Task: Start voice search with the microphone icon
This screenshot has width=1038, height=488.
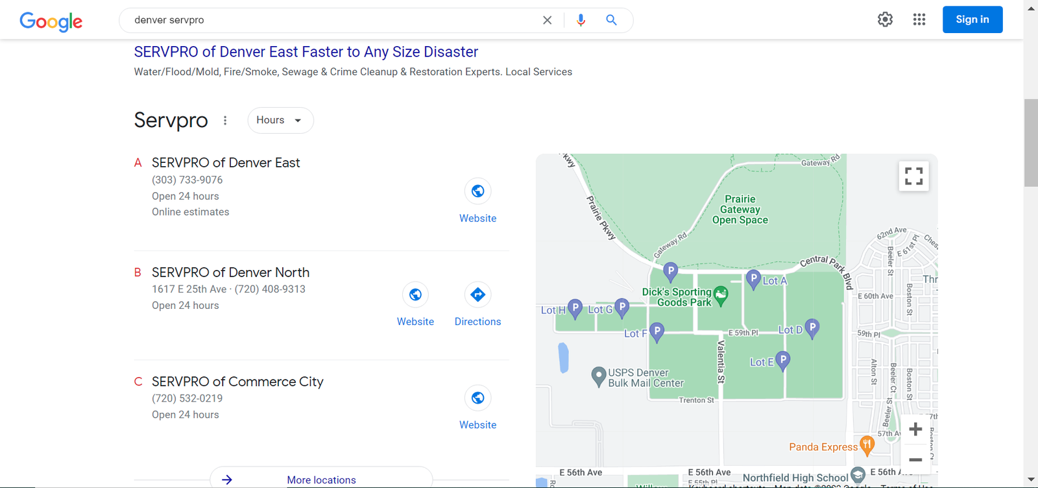Action: 581,20
